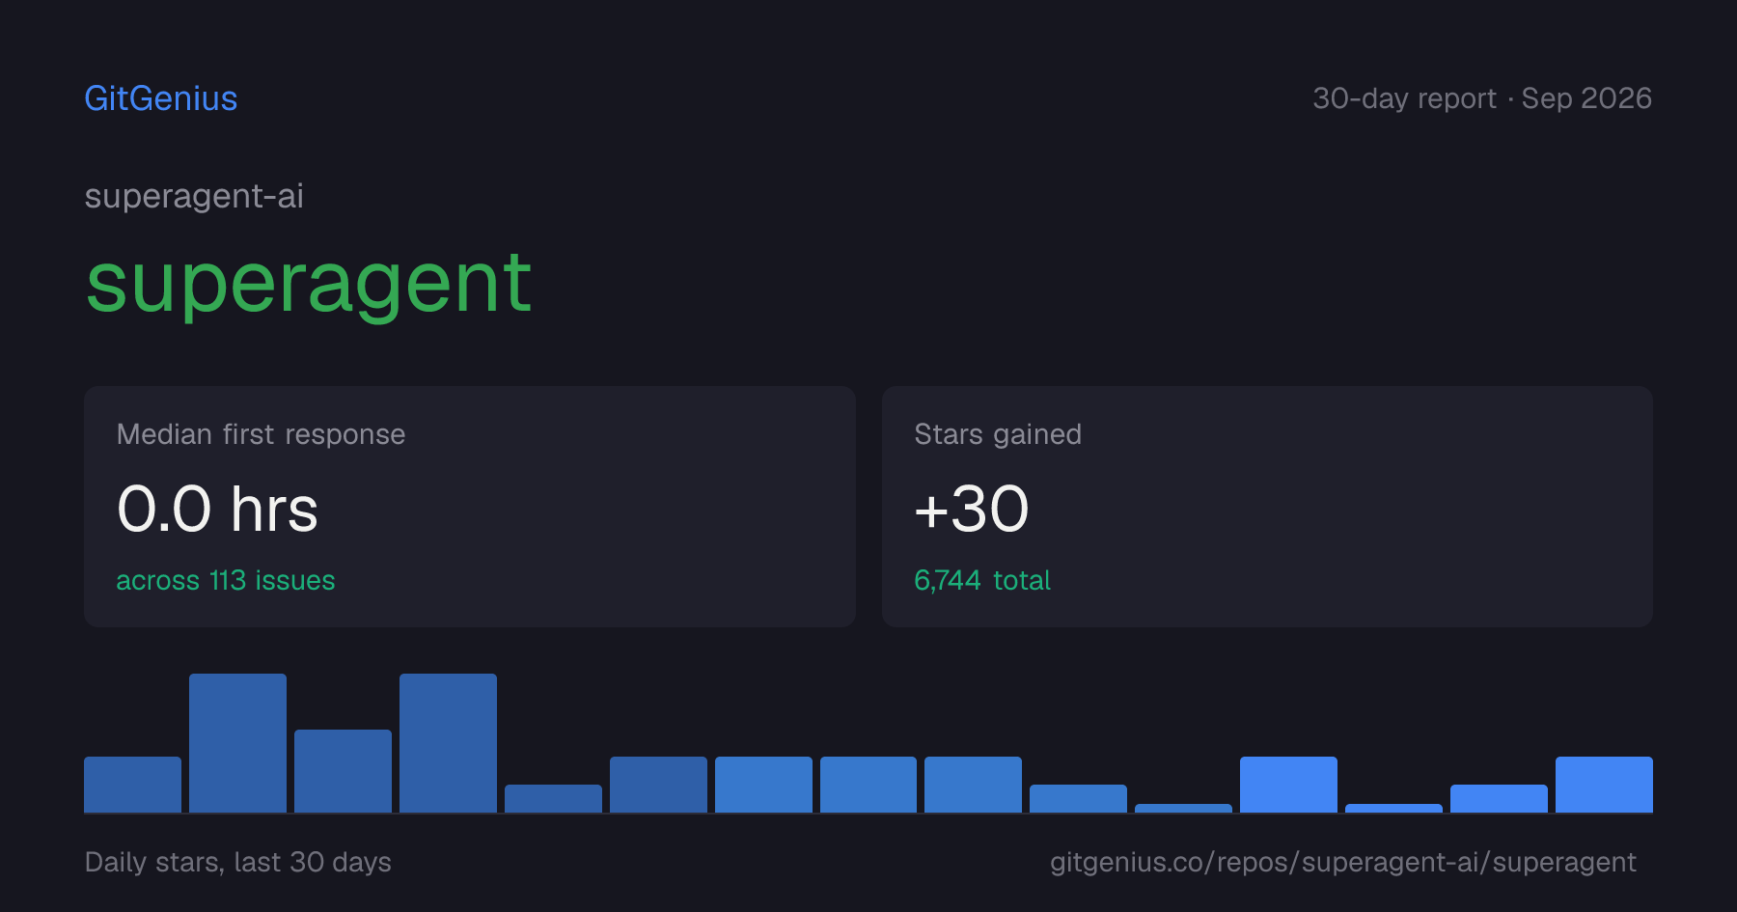Click the second tall bar in the chart

pos(237,743)
